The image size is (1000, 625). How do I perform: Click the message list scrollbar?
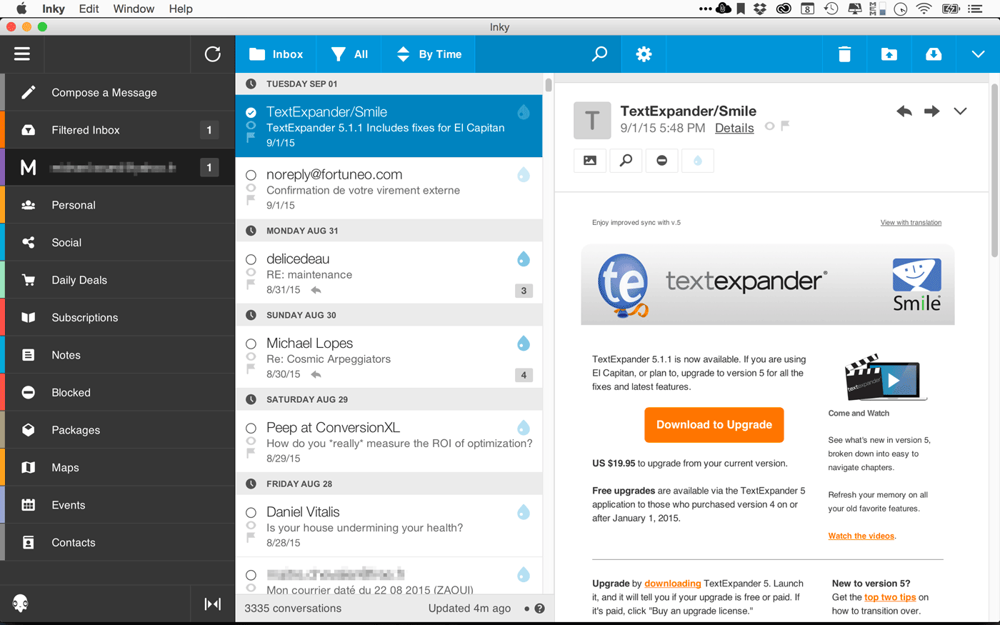(549, 86)
